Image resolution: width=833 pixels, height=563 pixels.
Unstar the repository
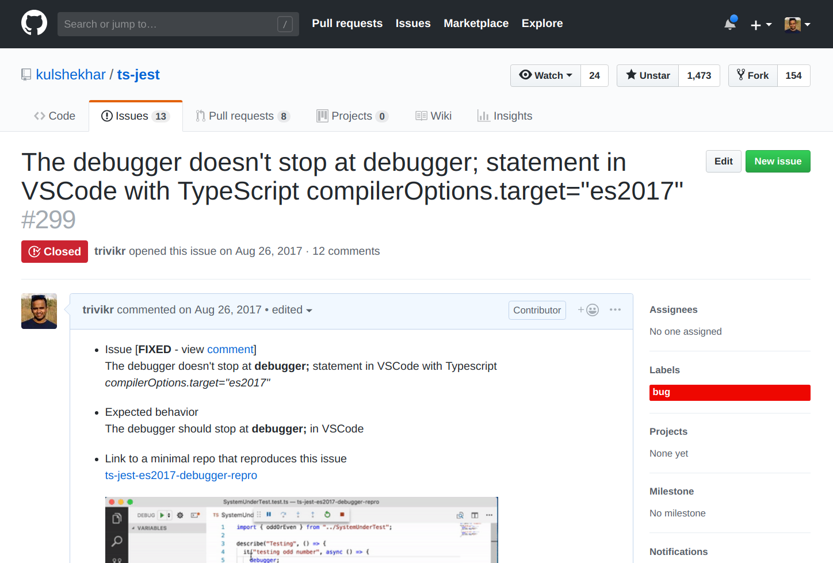click(x=648, y=75)
